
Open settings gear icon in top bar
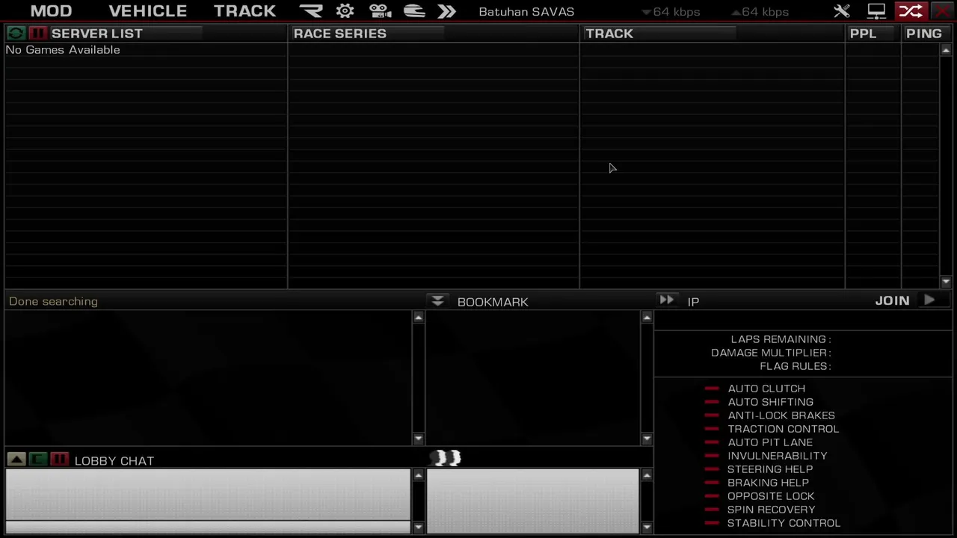[x=345, y=11]
